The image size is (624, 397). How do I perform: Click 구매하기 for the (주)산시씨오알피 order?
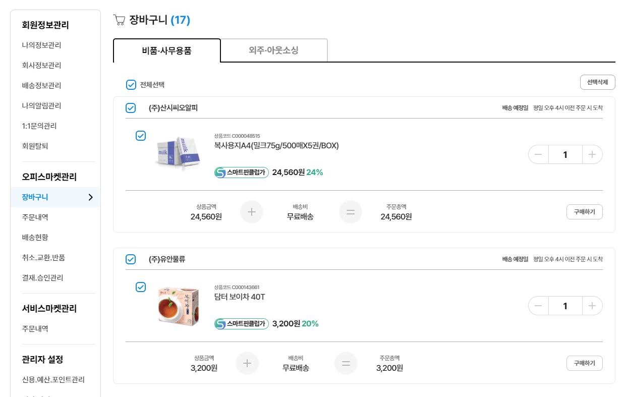coord(584,212)
